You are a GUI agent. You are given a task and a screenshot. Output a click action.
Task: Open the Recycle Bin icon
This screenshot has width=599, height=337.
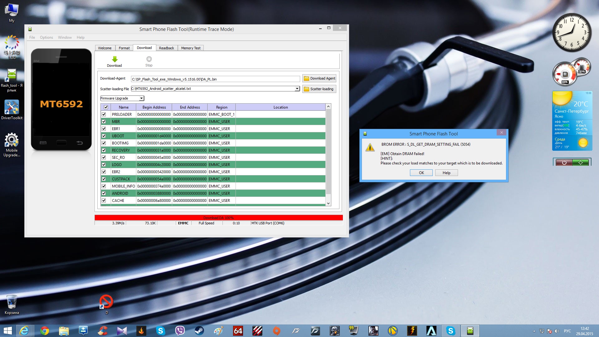tap(12, 302)
